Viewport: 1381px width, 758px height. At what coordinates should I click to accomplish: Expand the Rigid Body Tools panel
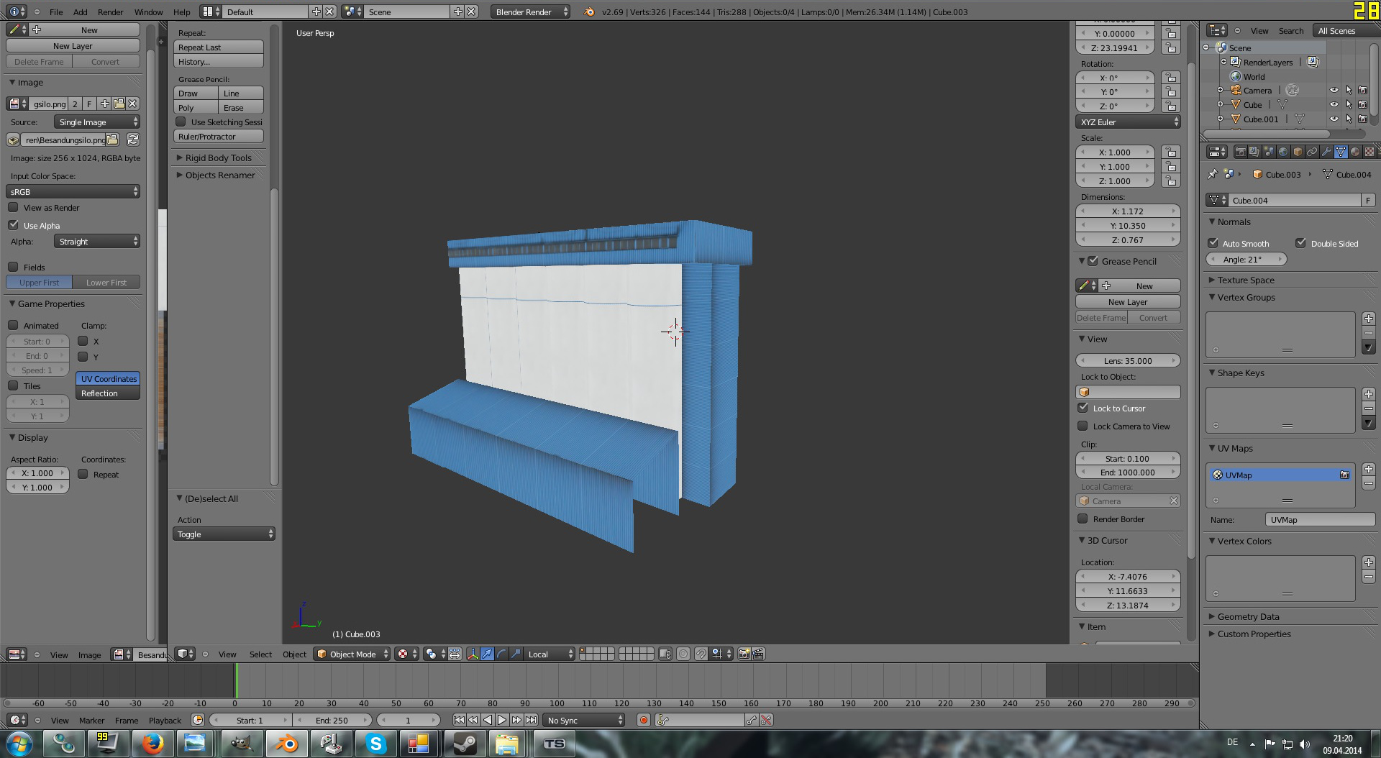click(x=218, y=157)
